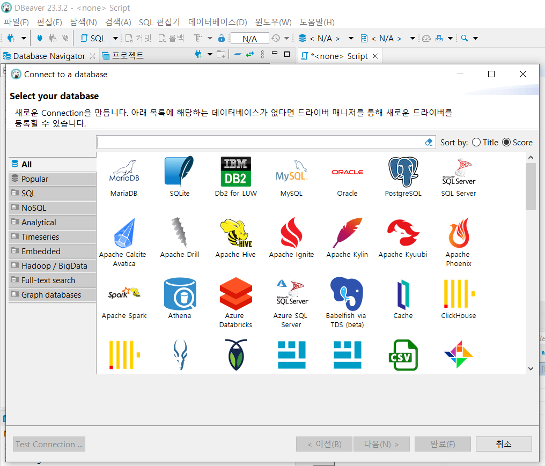Image resolution: width=545 pixels, height=466 pixels.
Task: Open Navigator new connection dropdown arrow
Action: tap(210, 54)
